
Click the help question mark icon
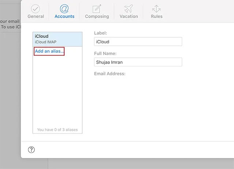[31, 150]
